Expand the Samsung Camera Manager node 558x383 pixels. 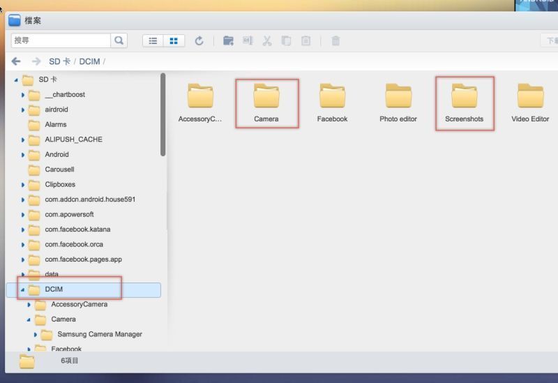point(36,335)
